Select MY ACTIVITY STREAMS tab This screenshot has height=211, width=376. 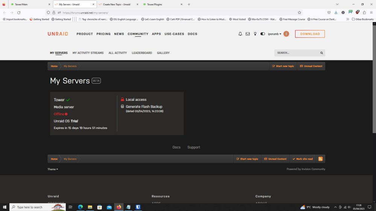pos(88,53)
